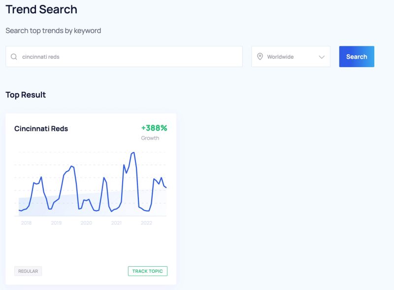Click the location pin icon
This screenshot has width=394, height=290.
[x=261, y=56]
